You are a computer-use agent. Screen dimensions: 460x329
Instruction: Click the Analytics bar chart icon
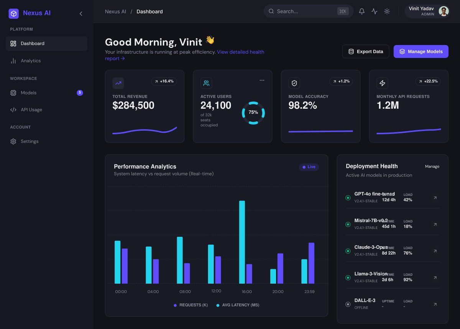[13, 61]
